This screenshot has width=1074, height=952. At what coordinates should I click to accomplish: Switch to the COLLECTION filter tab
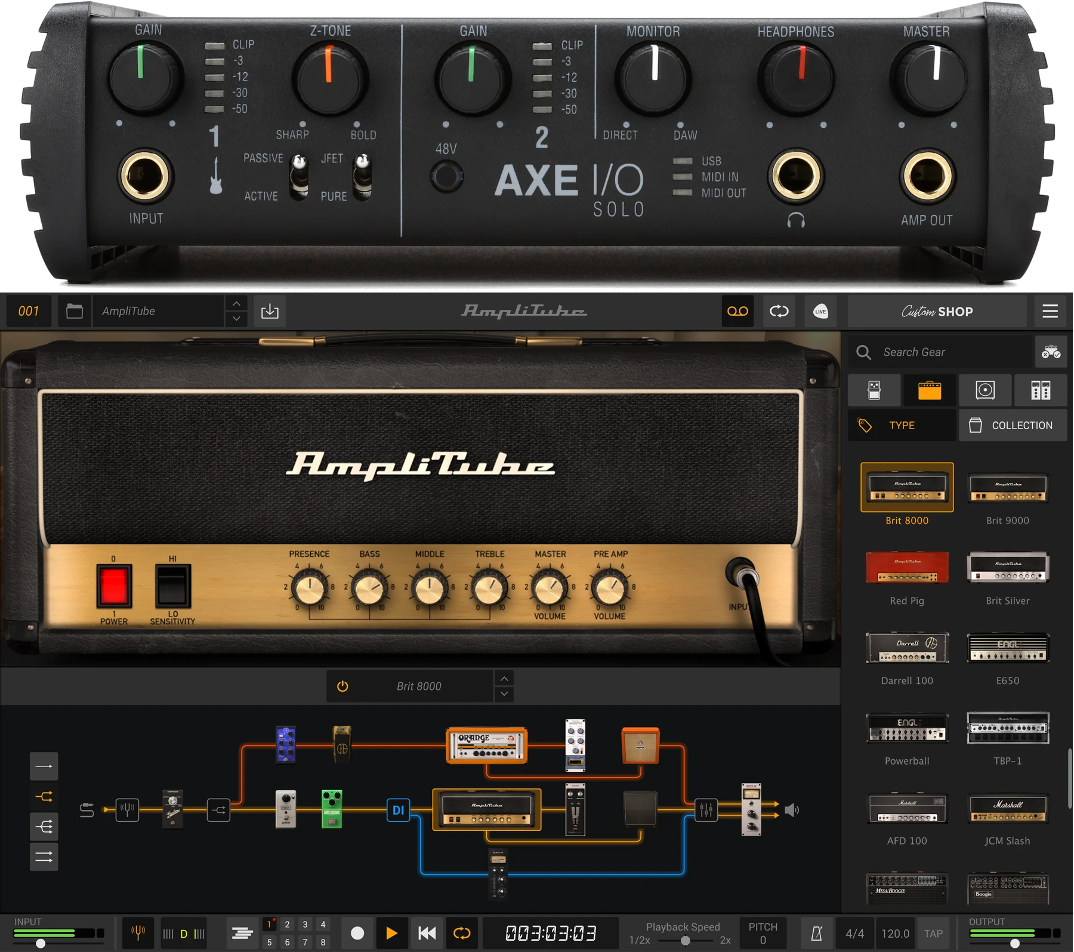pyautogui.click(x=1013, y=425)
